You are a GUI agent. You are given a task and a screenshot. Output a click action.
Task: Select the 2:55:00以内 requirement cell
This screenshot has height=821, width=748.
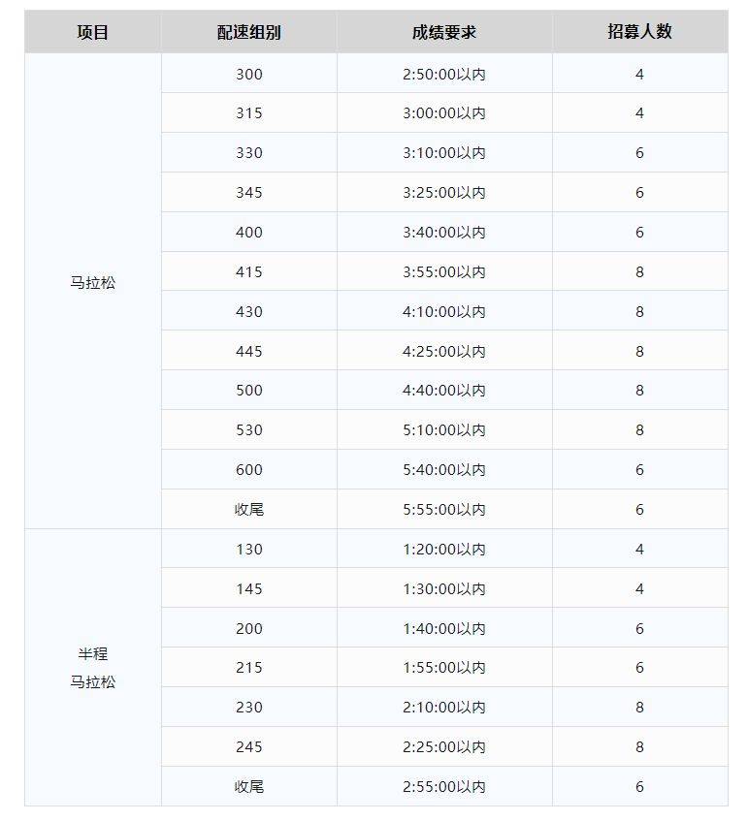point(444,787)
